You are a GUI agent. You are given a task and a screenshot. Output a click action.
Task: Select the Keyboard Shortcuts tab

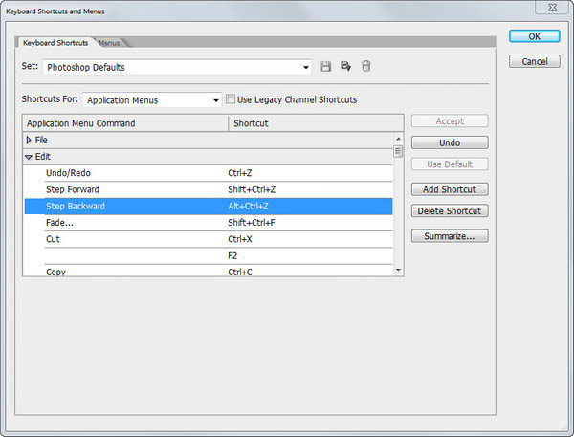coord(55,43)
